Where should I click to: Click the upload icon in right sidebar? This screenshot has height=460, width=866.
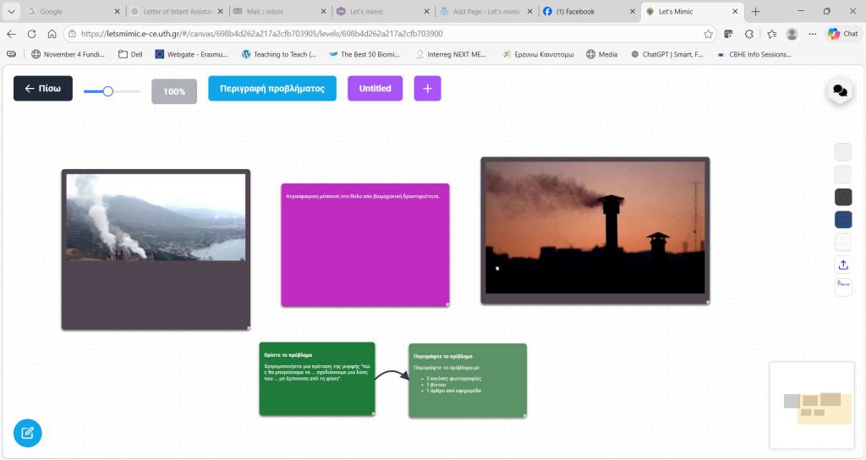843,265
